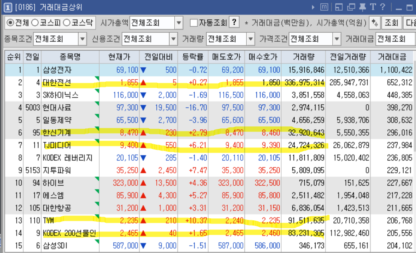Image resolution: width=416 pixels, height=253 pixels.
Task: Select the 코스닥 radio button
Action: [67, 23]
